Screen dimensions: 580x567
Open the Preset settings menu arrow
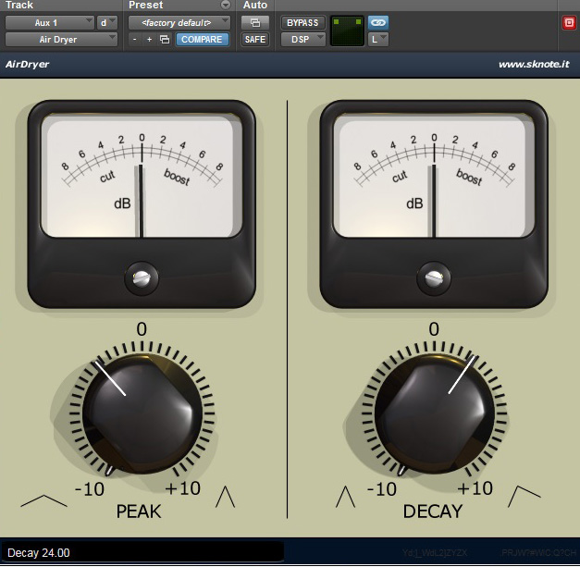click(226, 5)
